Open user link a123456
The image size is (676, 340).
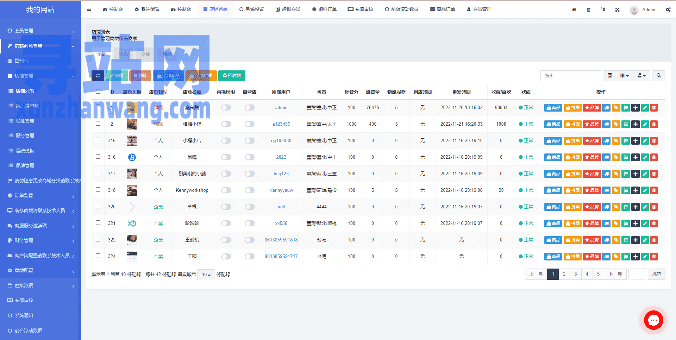281,124
